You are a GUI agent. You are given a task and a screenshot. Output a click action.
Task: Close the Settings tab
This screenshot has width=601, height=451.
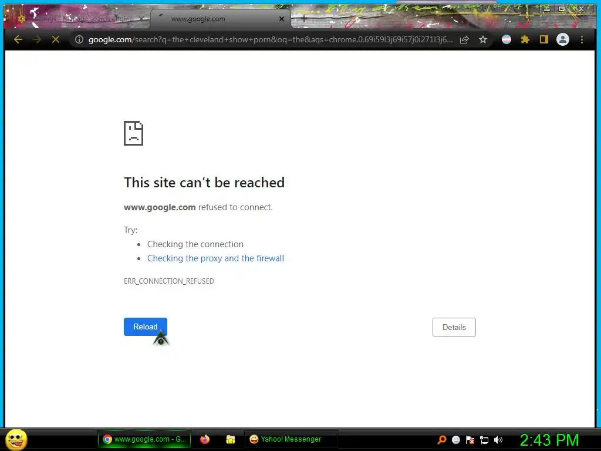pos(141,19)
